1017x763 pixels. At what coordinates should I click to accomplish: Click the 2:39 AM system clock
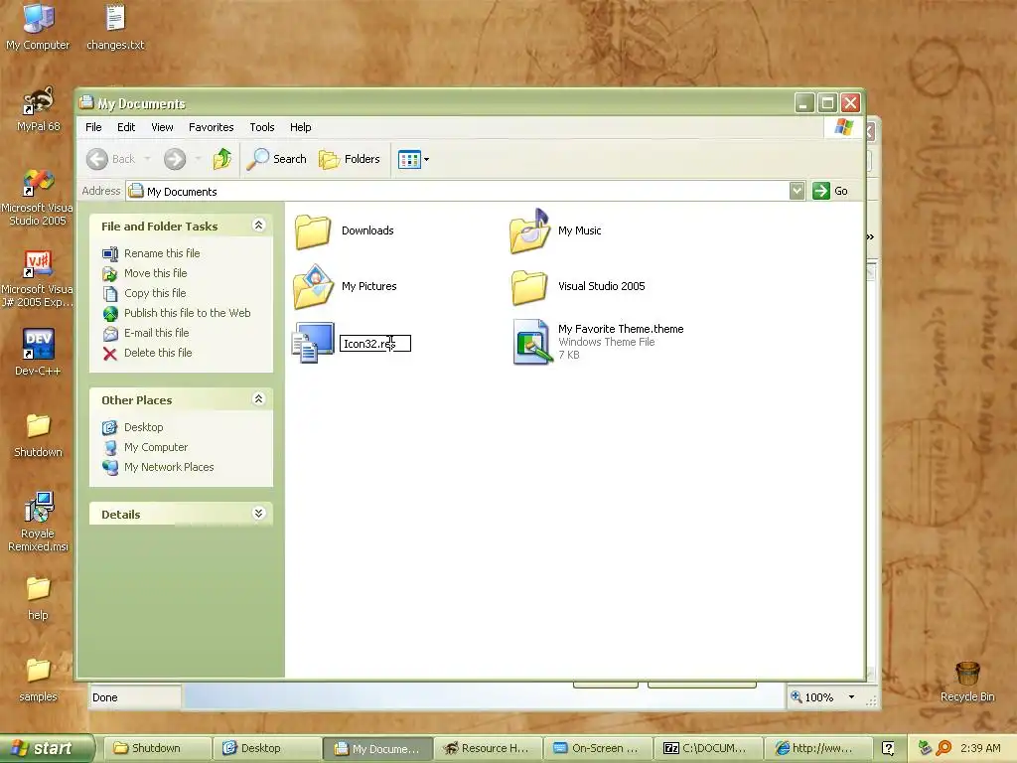980,748
